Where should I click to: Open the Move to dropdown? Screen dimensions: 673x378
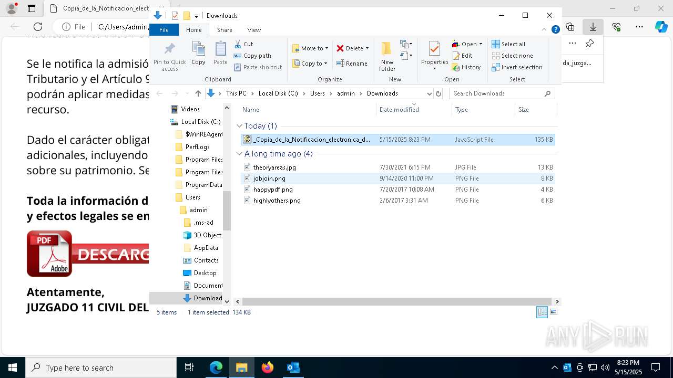click(310, 48)
